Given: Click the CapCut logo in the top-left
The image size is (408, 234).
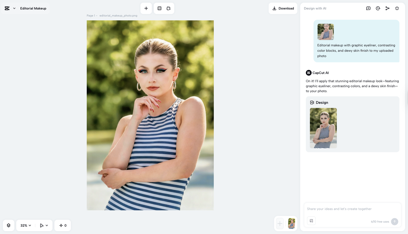Looking at the screenshot, I should 7,8.
